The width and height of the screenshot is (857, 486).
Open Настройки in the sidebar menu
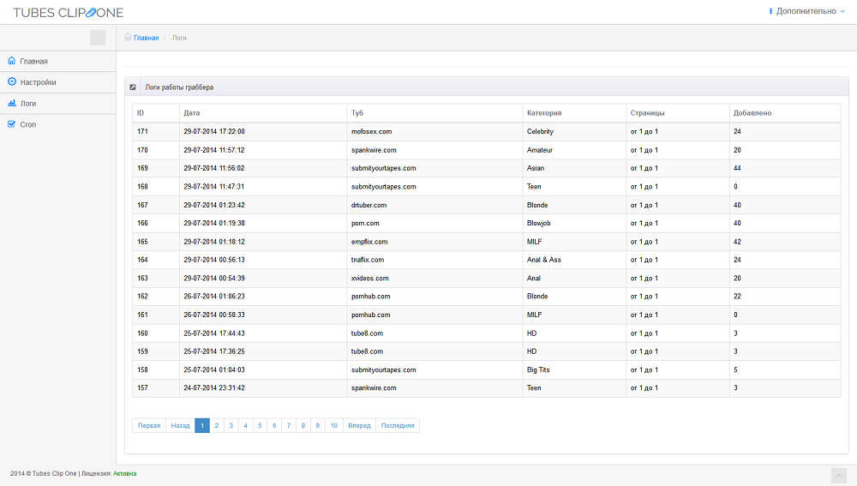(38, 82)
